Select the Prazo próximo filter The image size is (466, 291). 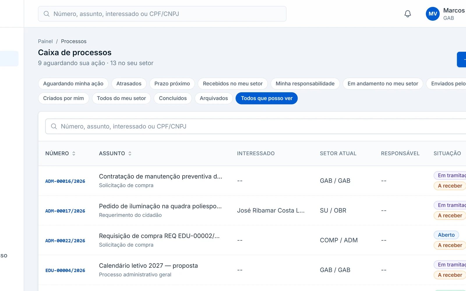pyautogui.click(x=172, y=84)
